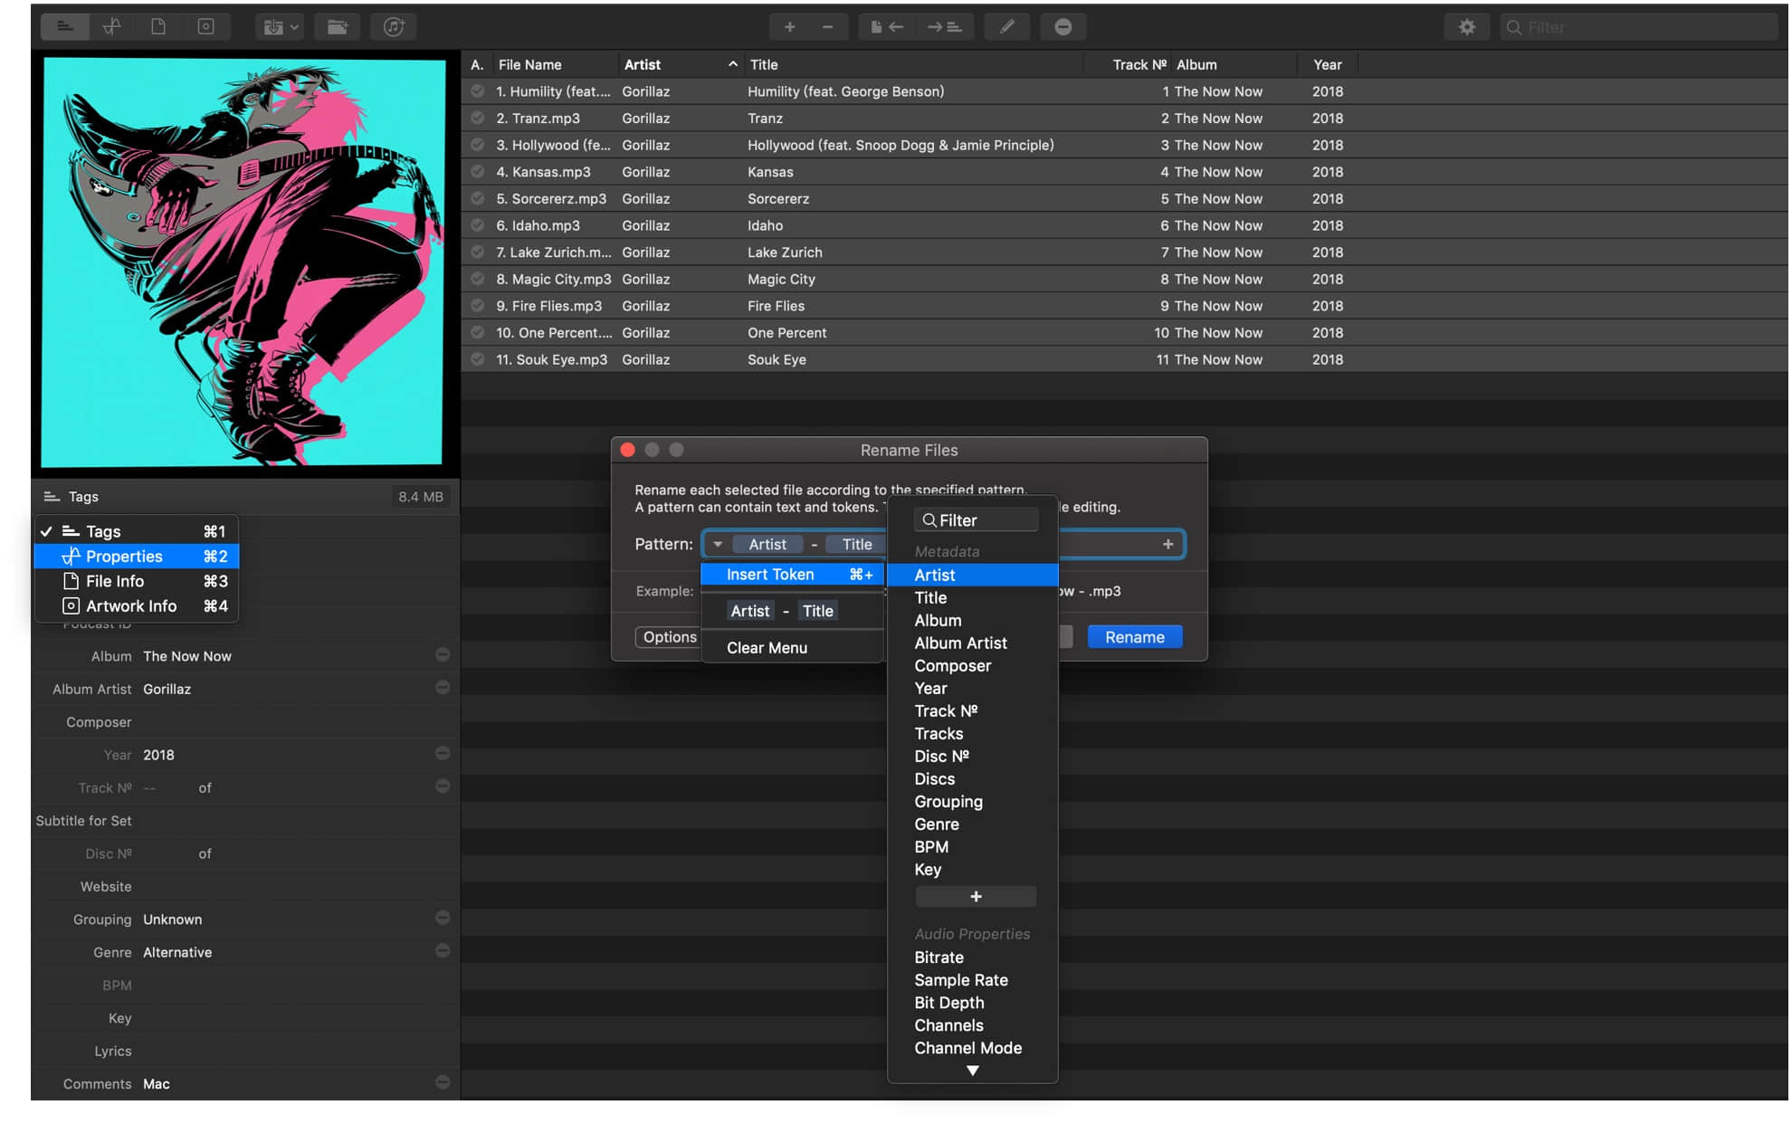The height and width of the screenshot is (1124, 1792).
Task: Click the Options button in dialog
Action: pos(669,637)
